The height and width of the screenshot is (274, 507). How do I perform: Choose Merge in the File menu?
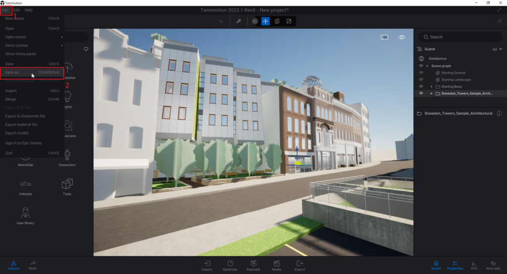(x=32, y=99)
